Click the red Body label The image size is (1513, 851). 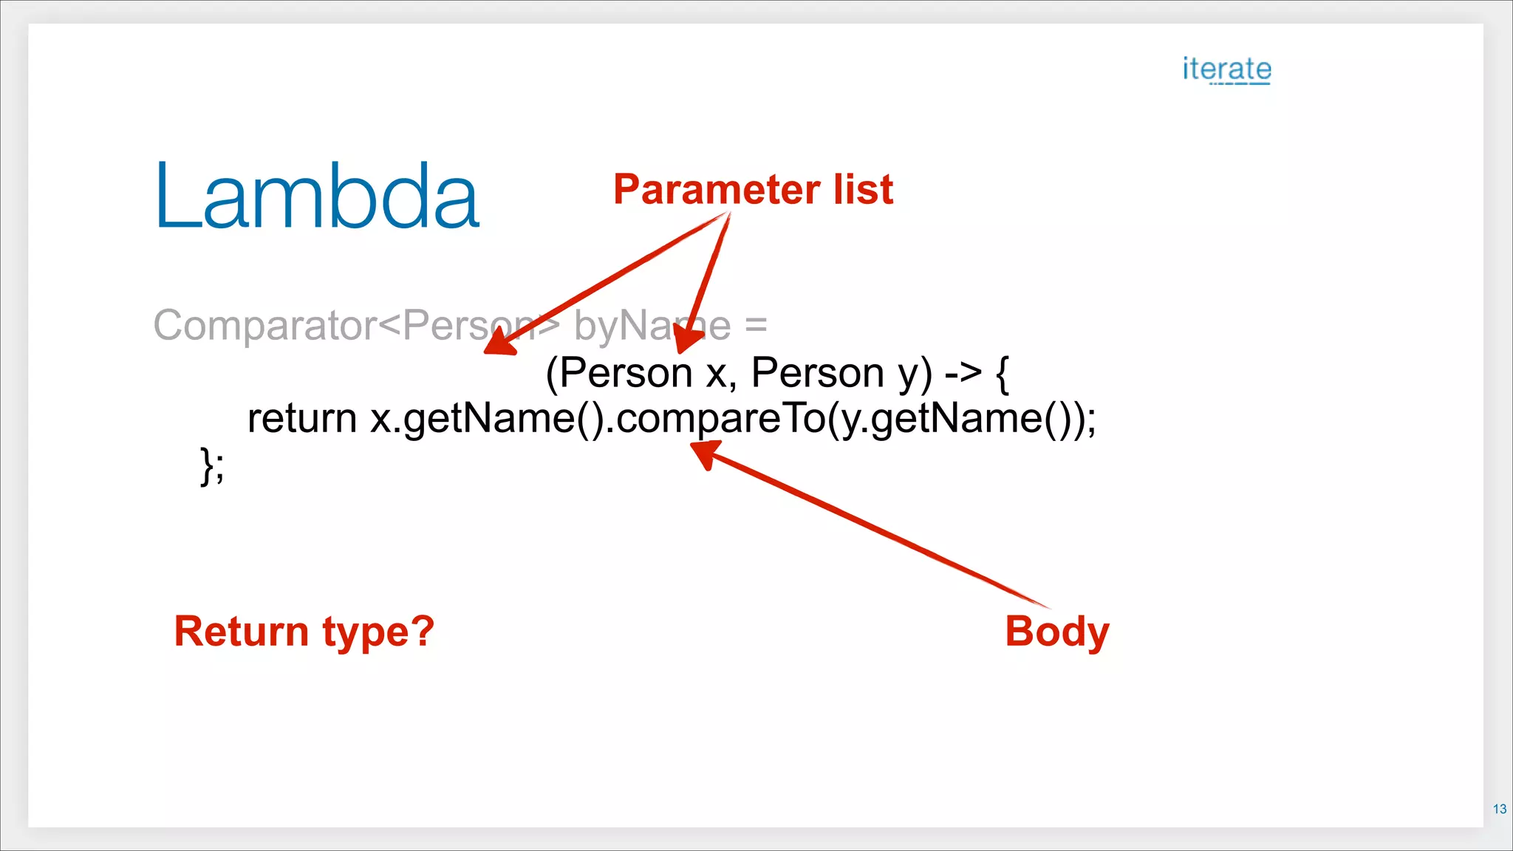[1056, 632]
